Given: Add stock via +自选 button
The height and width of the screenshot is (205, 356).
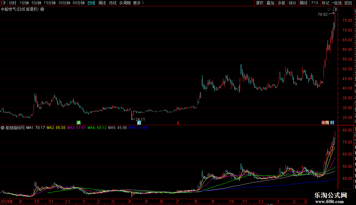Looking at the screenshot, I should 337,3.
